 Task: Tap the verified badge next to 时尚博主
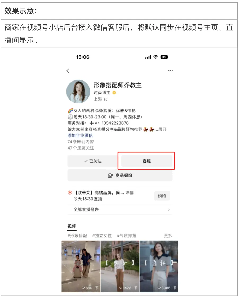coord(114,93)
